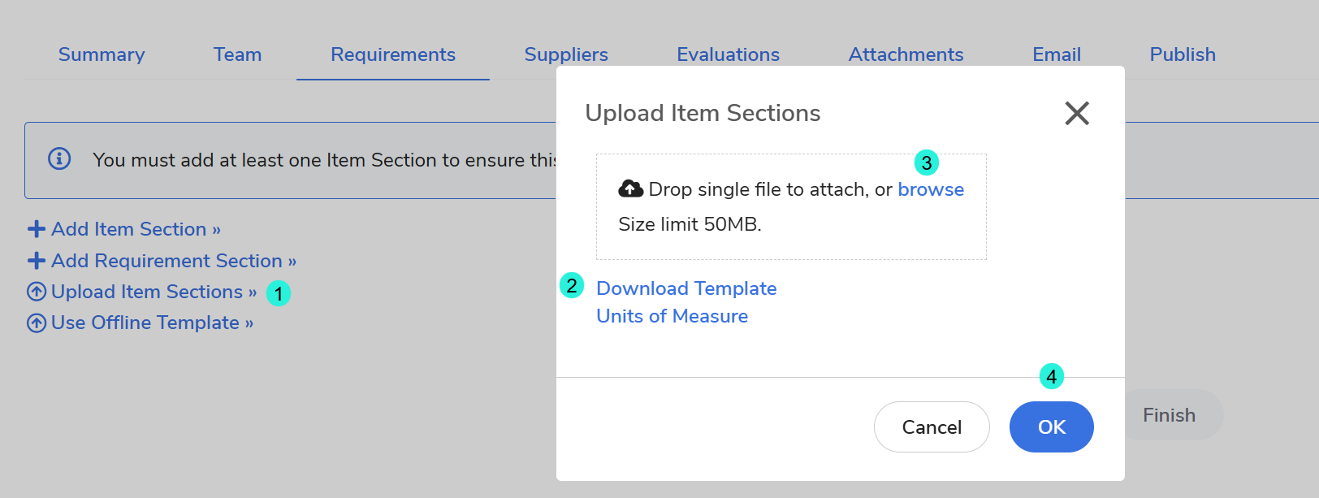Select the Requirements tab

393,54
